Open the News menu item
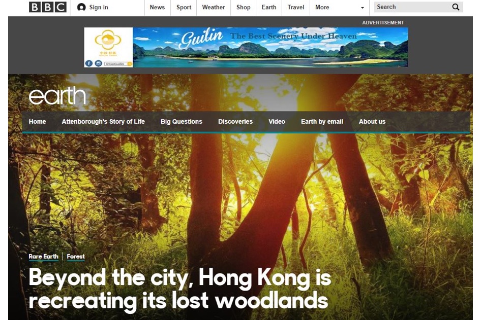 pos(157,7)
